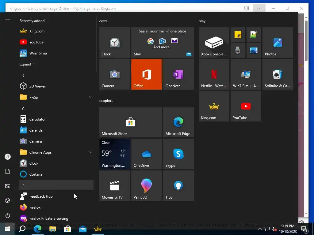Open the Voice Recorder small tile
314x235 pixels.
(238, 50)
